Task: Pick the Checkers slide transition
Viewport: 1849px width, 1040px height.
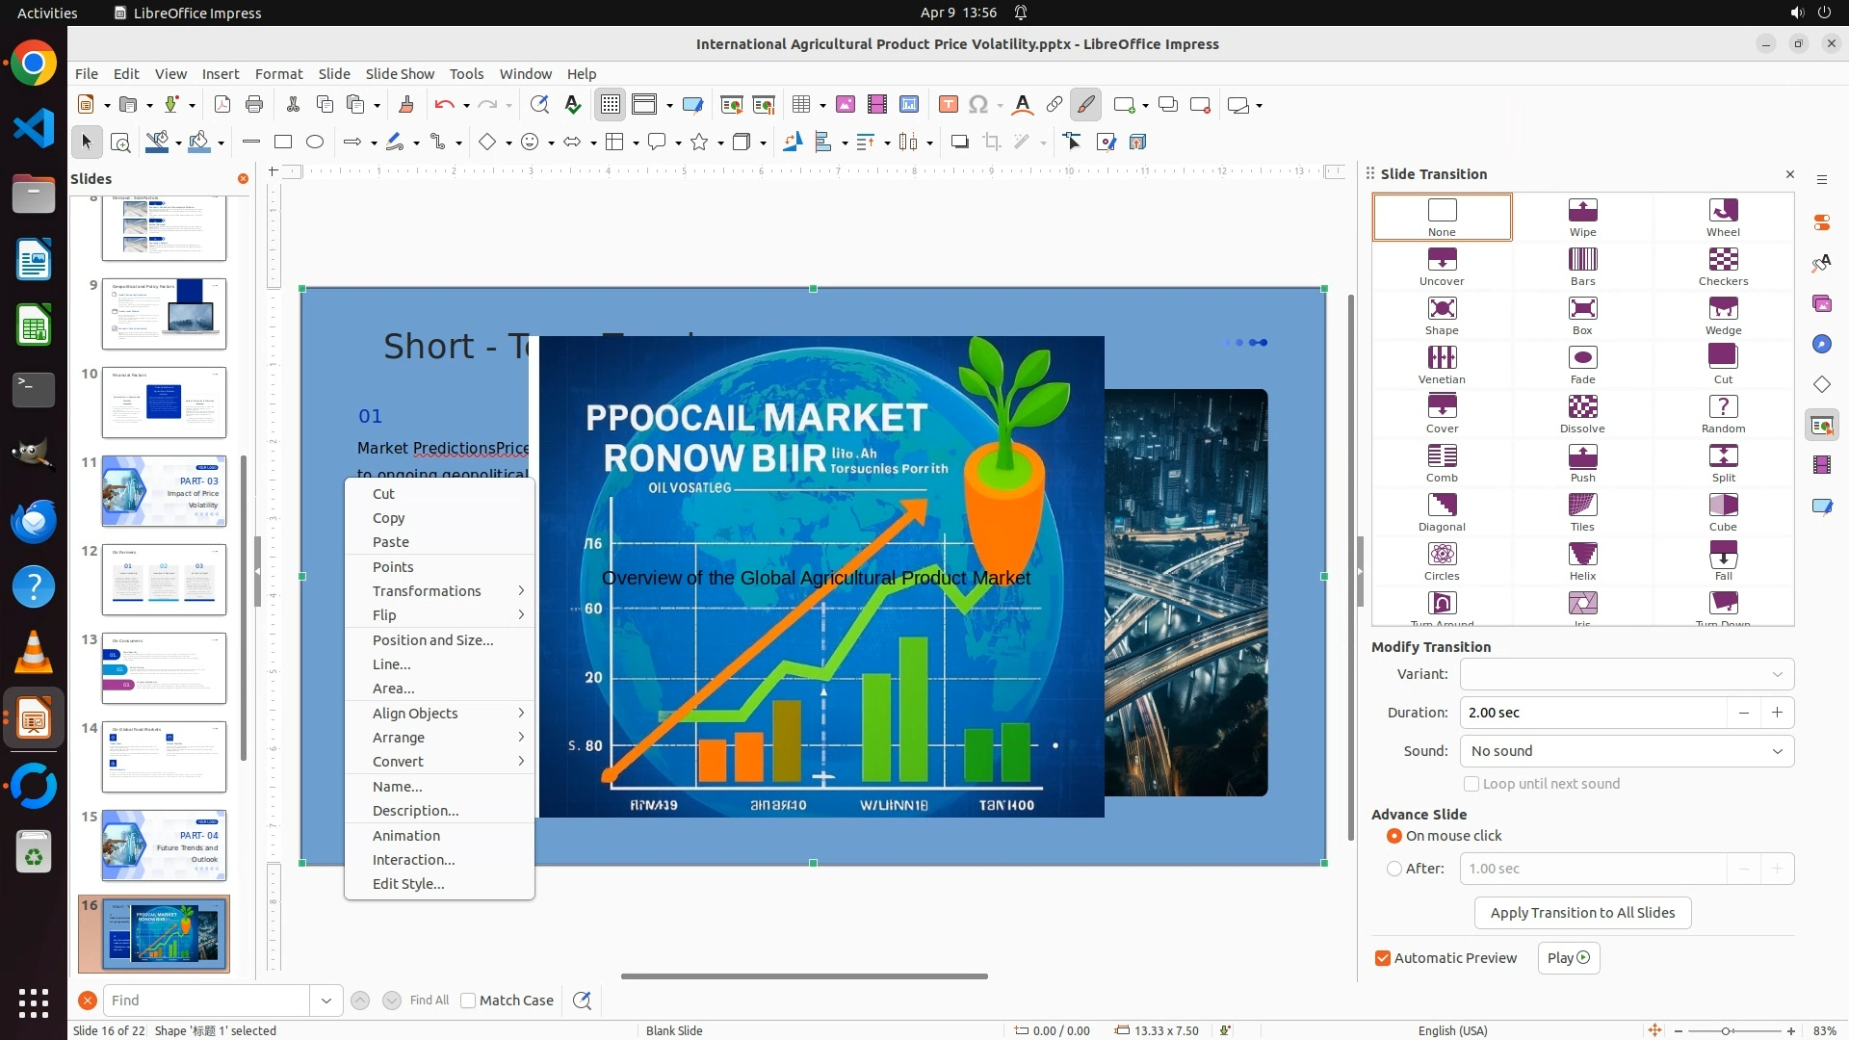Action: tap(1723, 265)
